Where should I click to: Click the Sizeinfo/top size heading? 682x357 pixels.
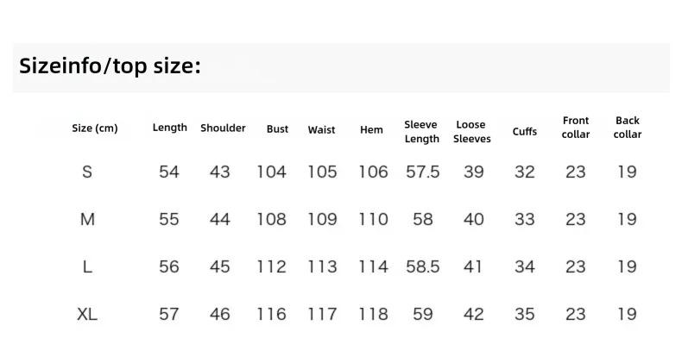click(110, 66)
